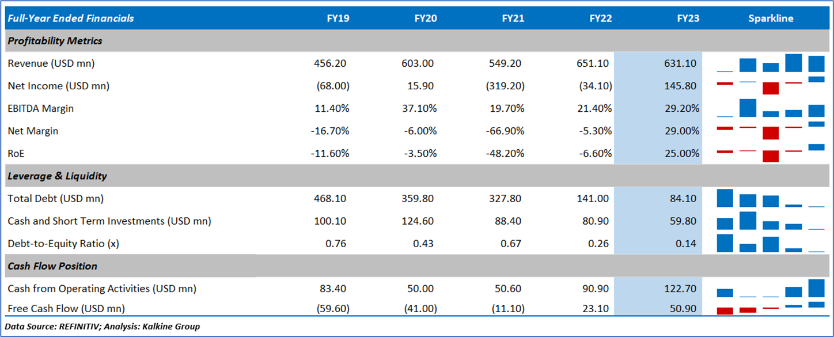Select the FY23 Revenue value 631.10
This screenshot has width=834, height=337.
[x=680, y=63]
